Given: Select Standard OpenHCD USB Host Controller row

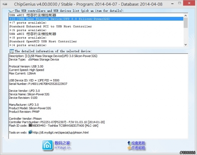Looking at the screenshot, I should click(x=96, y=42).
